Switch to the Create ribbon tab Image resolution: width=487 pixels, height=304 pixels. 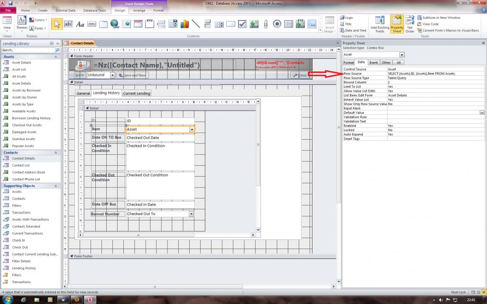[43, 10]
